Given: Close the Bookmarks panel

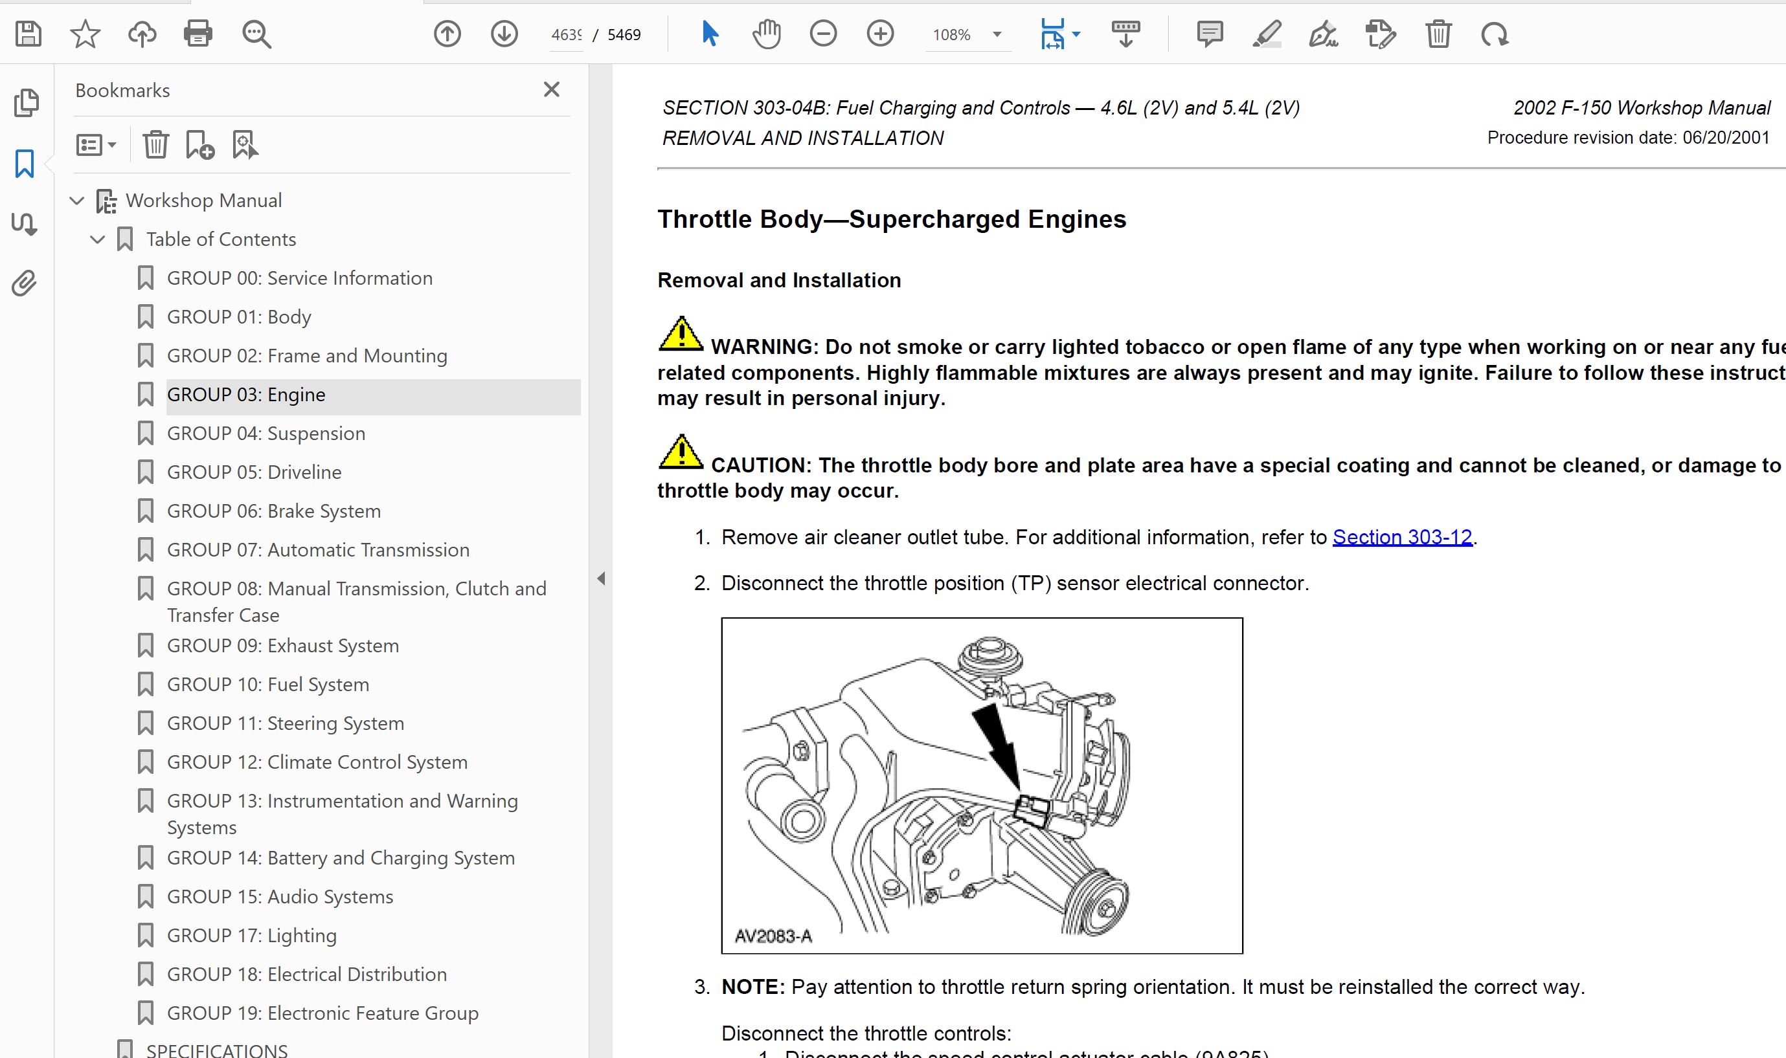Looking at the screenshot, I should 551,90.
